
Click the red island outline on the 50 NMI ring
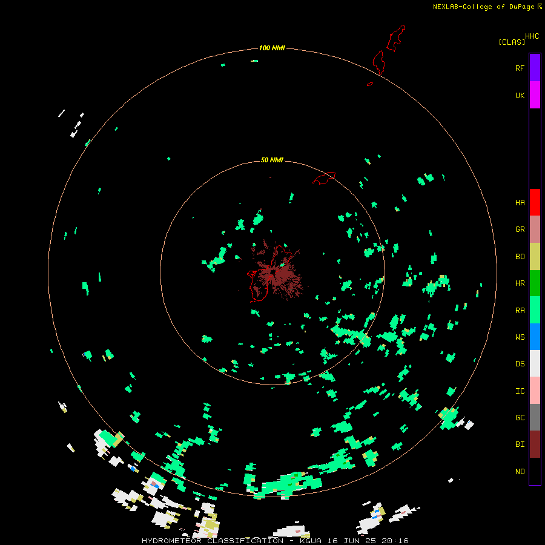[x=324, y=178]
